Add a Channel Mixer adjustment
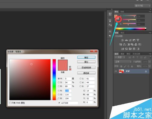The height and width of the screenshot is (119, 152). click(136, 45)
